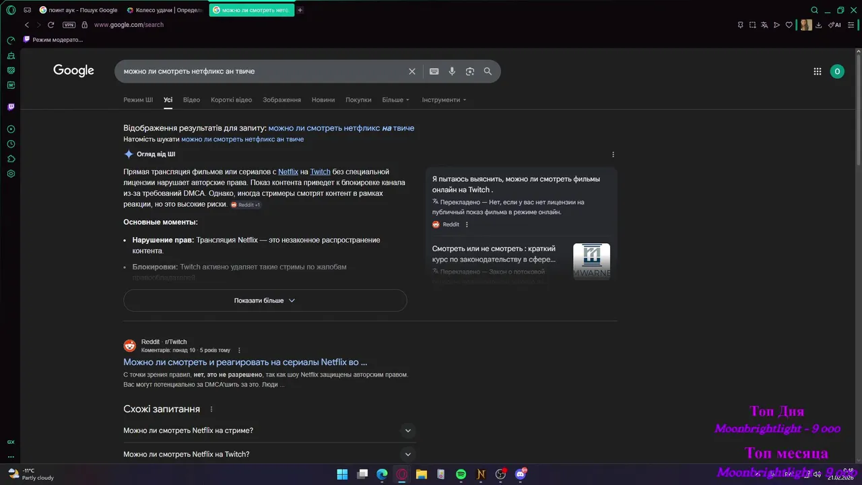Clear the search query with X
862x485 pixels.
412,71
